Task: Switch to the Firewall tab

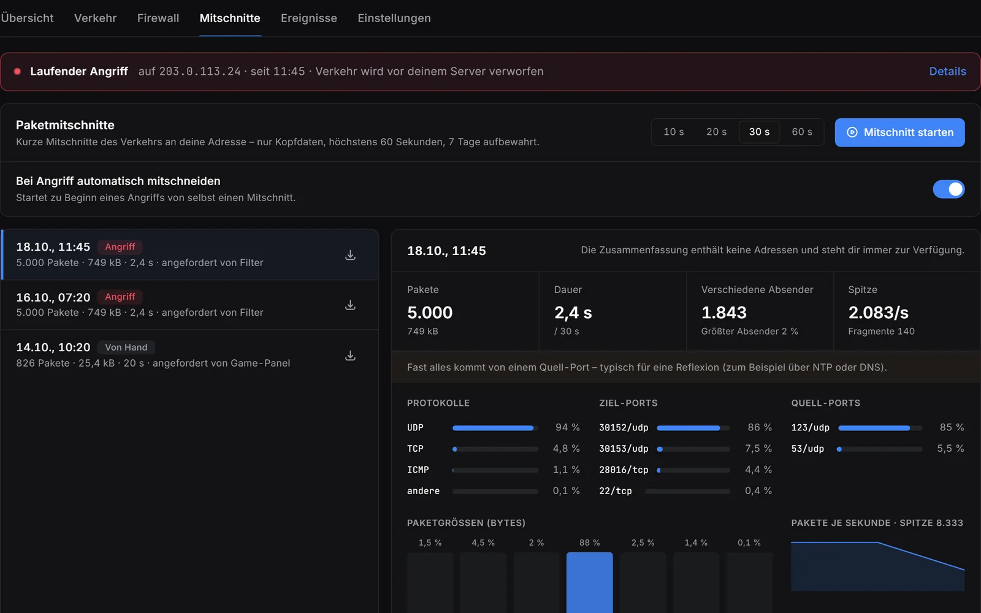Action: [x=158, y=18]
